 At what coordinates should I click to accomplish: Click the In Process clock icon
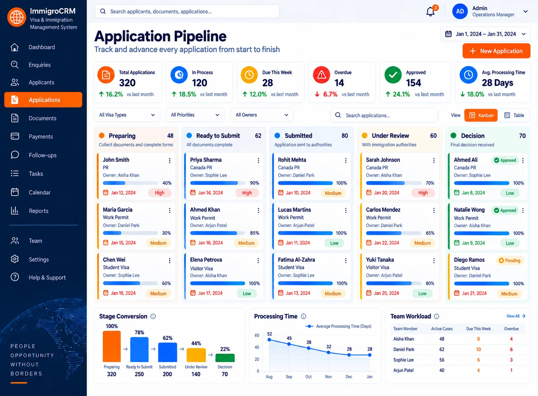click(x=179, y=75)
